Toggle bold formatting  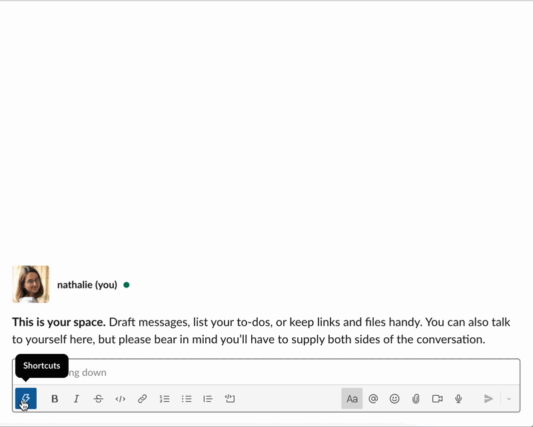[55, 398]
